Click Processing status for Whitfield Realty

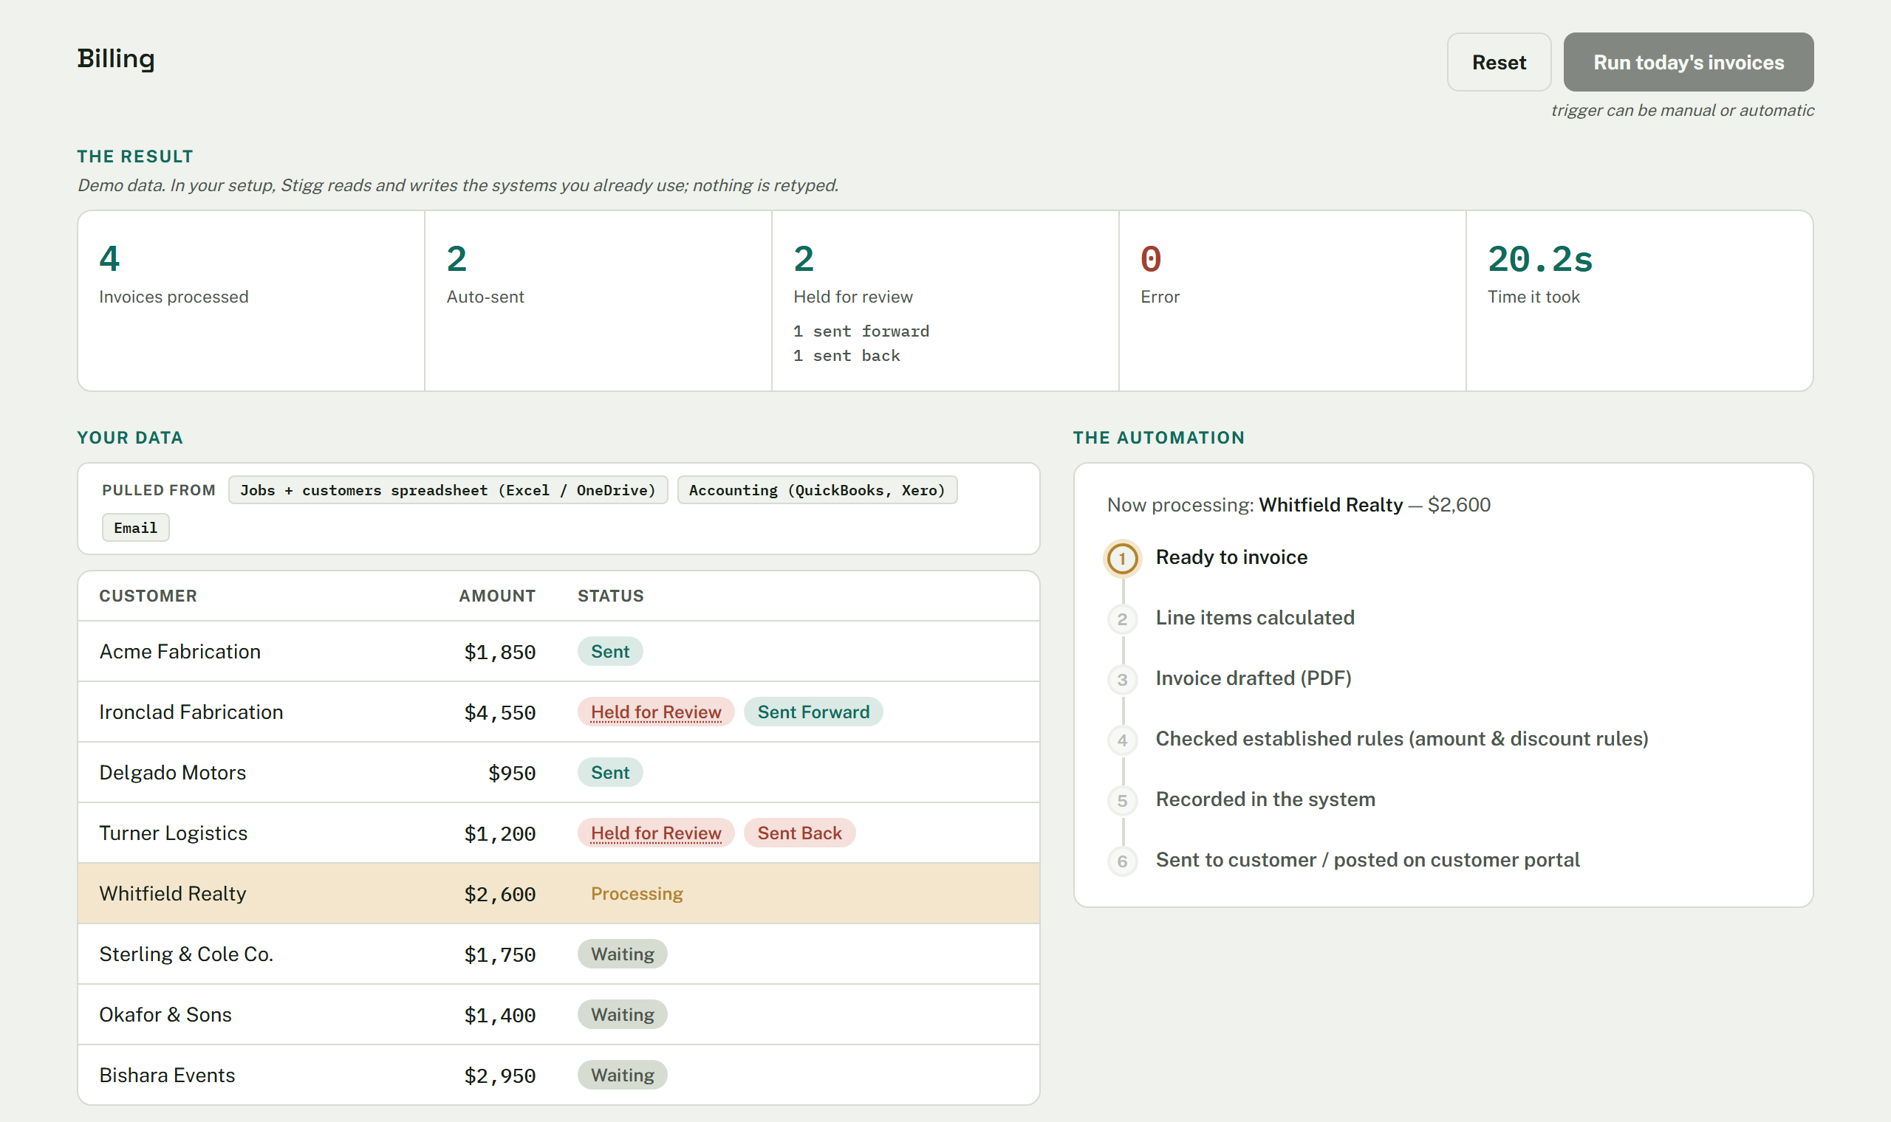[x=637, y=894]
